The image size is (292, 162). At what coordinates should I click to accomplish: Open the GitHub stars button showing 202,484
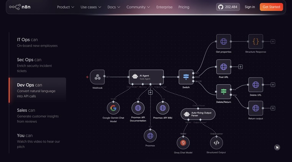(228, 7)
